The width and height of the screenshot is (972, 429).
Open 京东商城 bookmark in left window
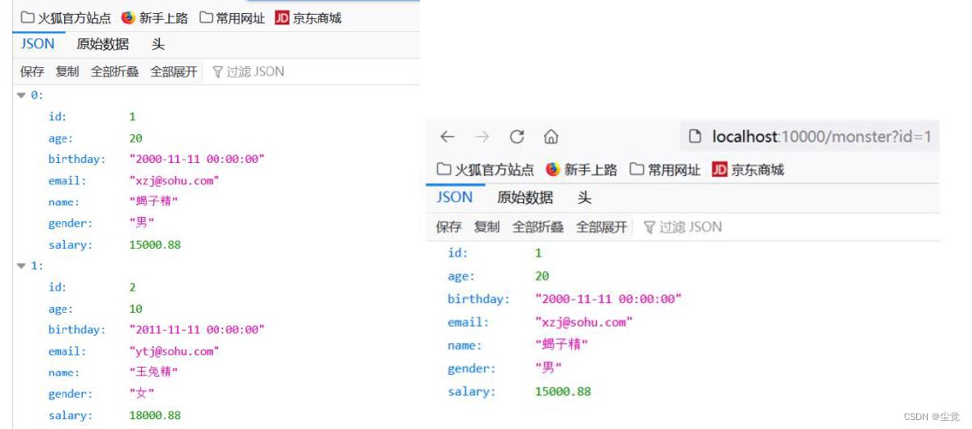(x=308, y=18)
